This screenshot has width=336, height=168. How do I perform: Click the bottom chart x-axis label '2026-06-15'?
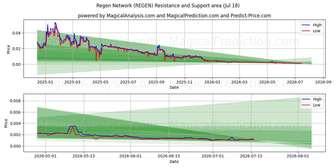(169, 157)
